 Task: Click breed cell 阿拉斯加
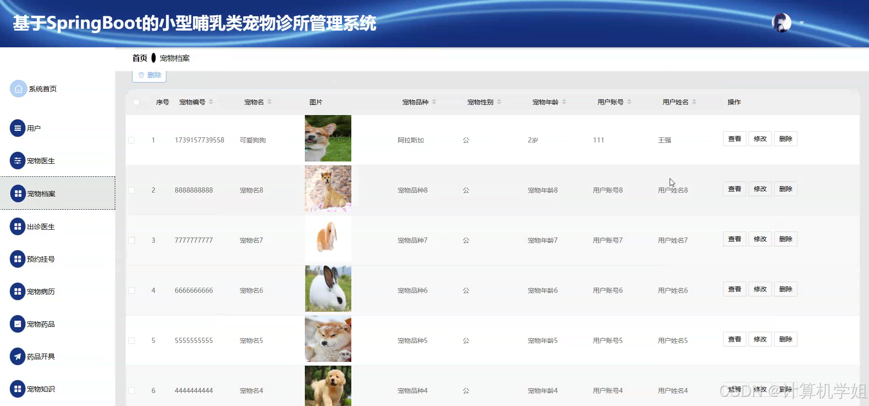pos(411,140)
